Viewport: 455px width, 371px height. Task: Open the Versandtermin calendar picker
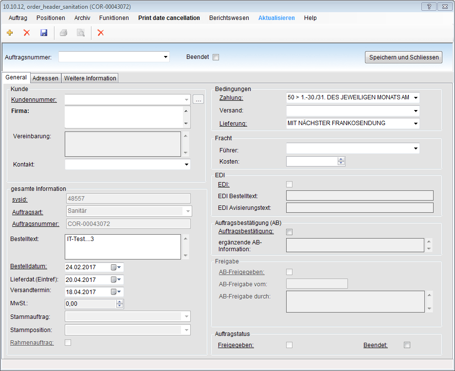(x=116, y=292)
